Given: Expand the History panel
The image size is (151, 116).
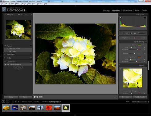Looking at the screenshot, I should click(x=5, y=58).
